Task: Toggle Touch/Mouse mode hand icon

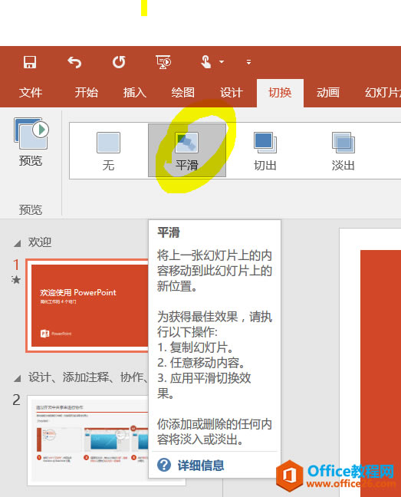Action: (206, 62)
